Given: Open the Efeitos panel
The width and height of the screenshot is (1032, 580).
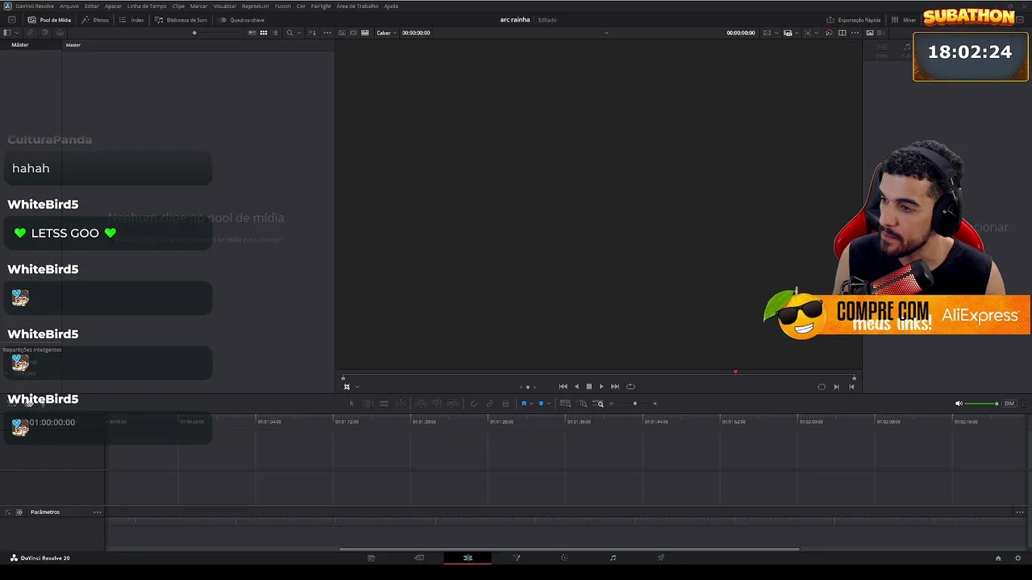Looking at the screenshot, I should 95,19.
